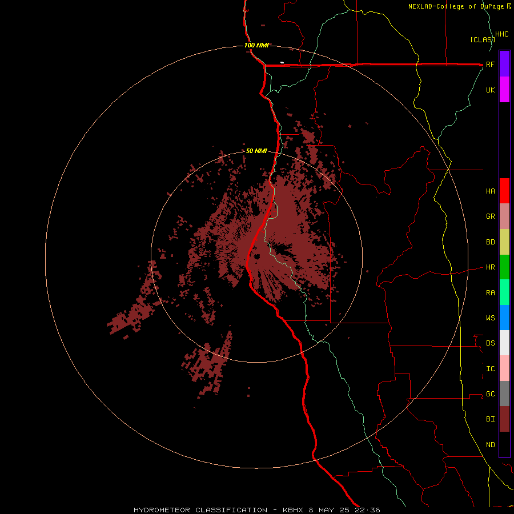Image resolution: width=514 pixels, height=514 pixels.
Task: Click the circular radar site hole in the echo
Action: [x=256, y=256]
